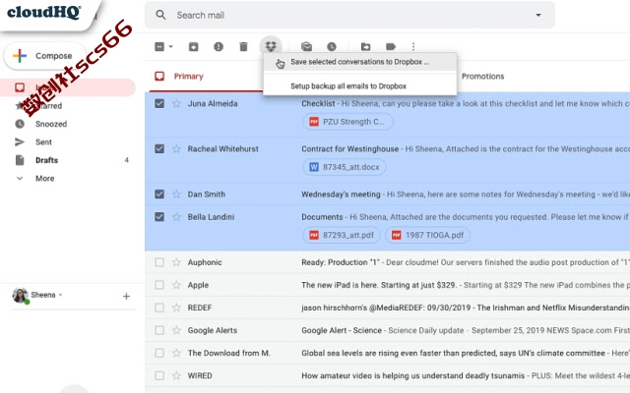Open the 87345_att.docx attachment
This screenshot has width=630, height=393.
(x=345, y=167)
